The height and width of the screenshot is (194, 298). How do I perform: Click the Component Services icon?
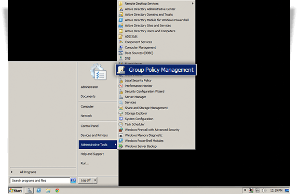click(120, 42)
